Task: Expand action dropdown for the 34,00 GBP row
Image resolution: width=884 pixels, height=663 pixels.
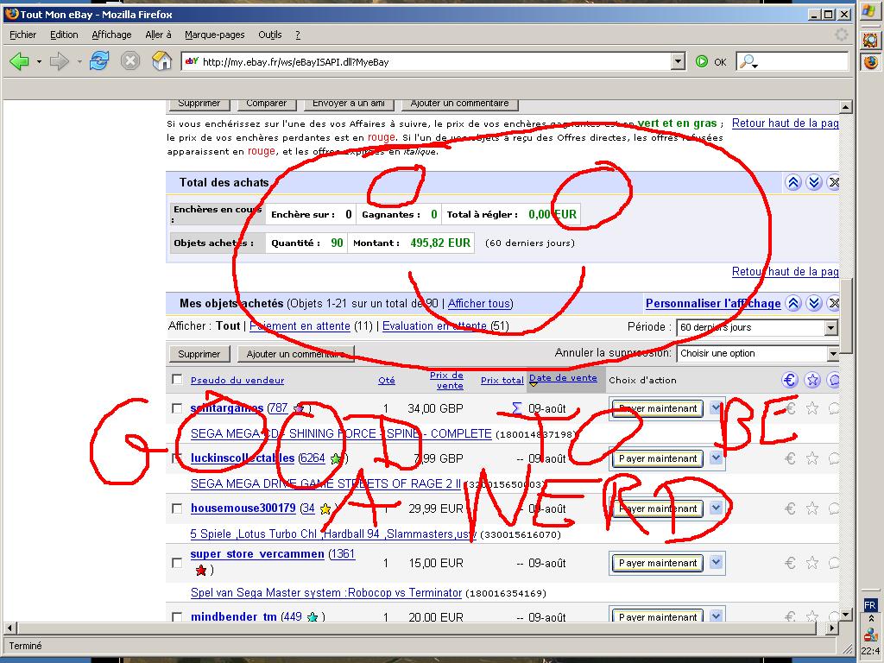Action: coord(716,407)
